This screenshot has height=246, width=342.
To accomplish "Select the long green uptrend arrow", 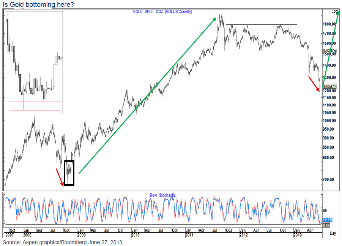I will tap(148, 95).
